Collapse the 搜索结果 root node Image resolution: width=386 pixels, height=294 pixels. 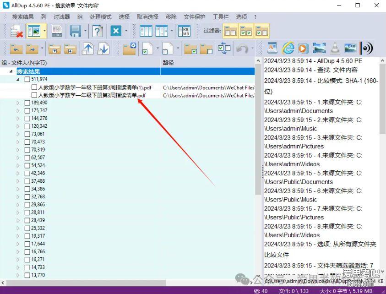[x=11, y=71]
